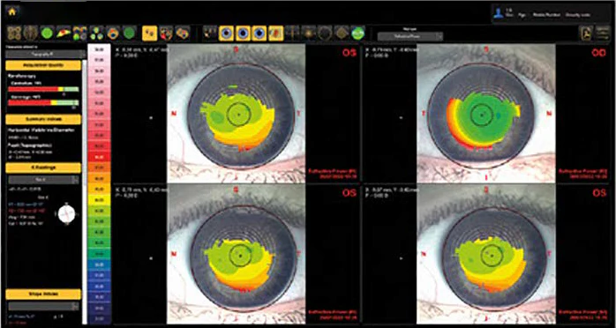The height and width of the screenshot is (328, 616).
Task: Select the green circle icon beside the brain-shaped icon
Action: point(47,33)
